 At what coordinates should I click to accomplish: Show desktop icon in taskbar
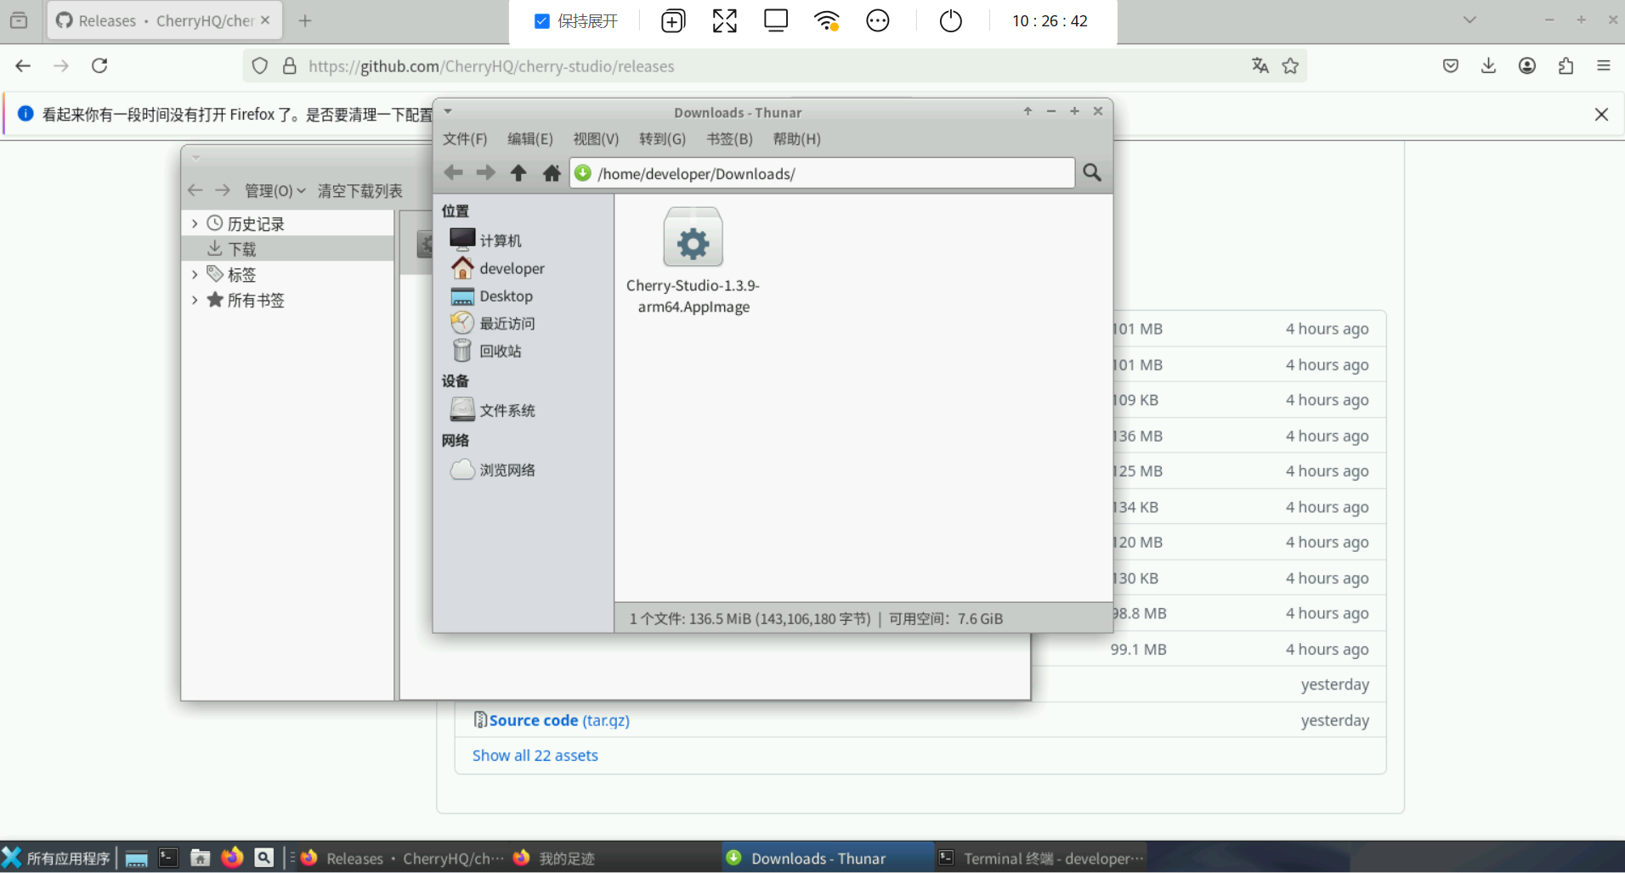click(x=136, y=858)
